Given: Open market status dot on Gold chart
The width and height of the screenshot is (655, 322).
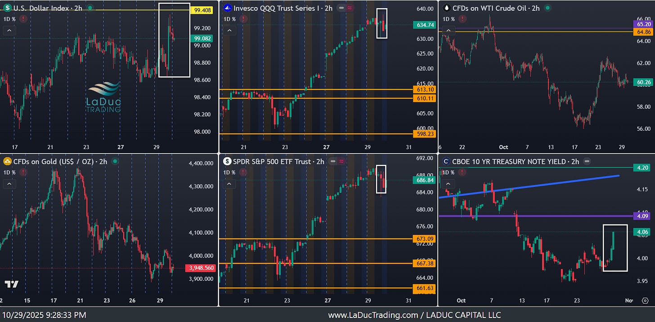Looking at the screenshot, I should tap(116, 161).
